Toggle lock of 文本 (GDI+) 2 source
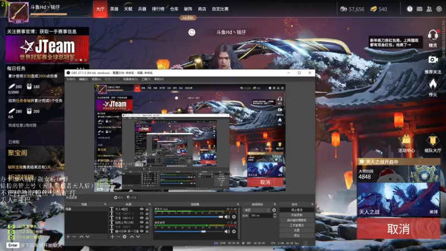 coord(147,218)
